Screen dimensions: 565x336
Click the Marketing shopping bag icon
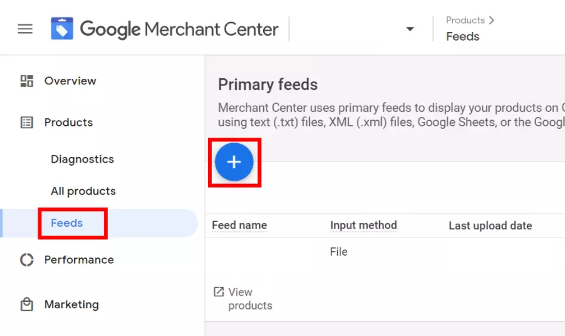click(26, 305)
